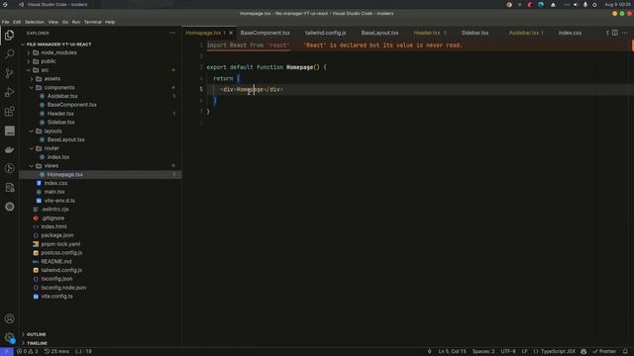
Task: Click Ln 5, Col 15 cursor position
Action: 452,352
